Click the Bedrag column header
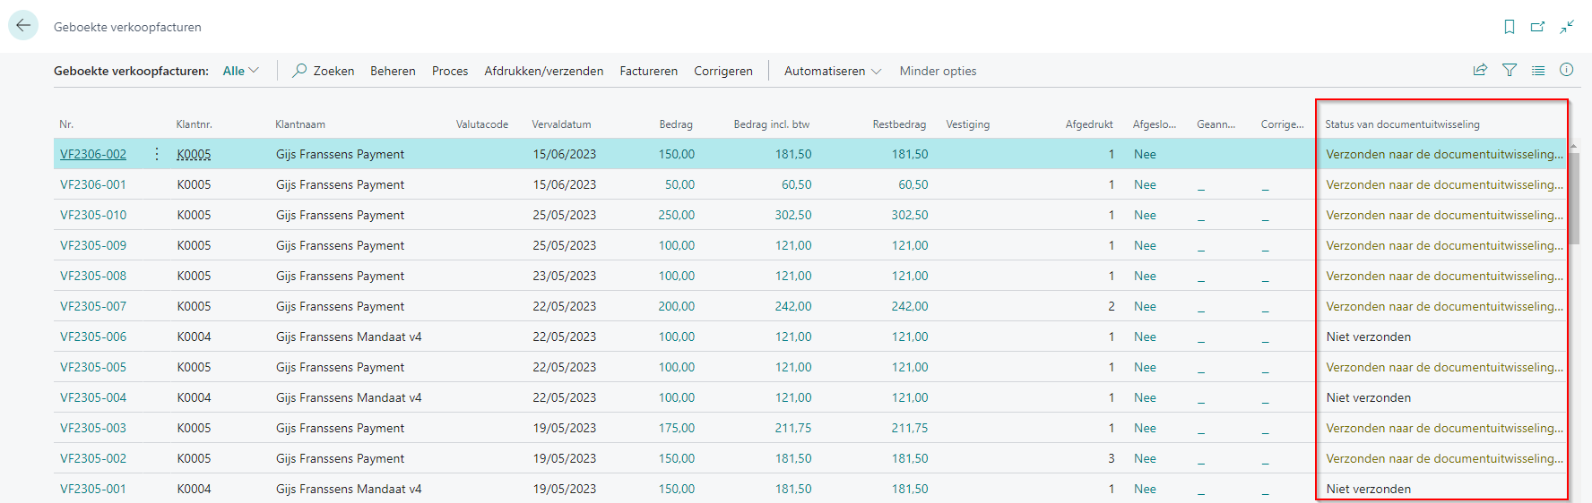1592x503 pixels. [x=676, y=124]
